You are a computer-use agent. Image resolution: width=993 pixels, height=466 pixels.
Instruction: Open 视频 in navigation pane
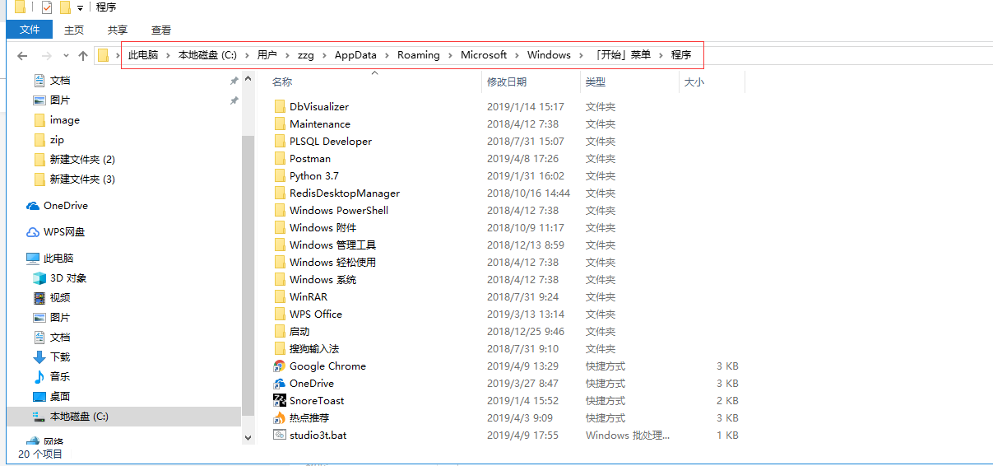(x=60, y=298)
